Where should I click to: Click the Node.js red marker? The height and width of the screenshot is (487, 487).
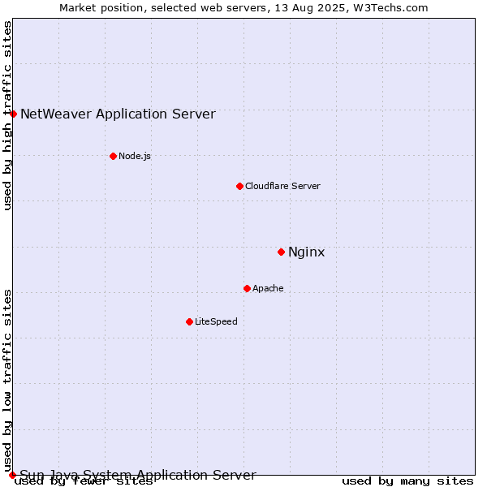pyautogui.click(x=114, y=156)
